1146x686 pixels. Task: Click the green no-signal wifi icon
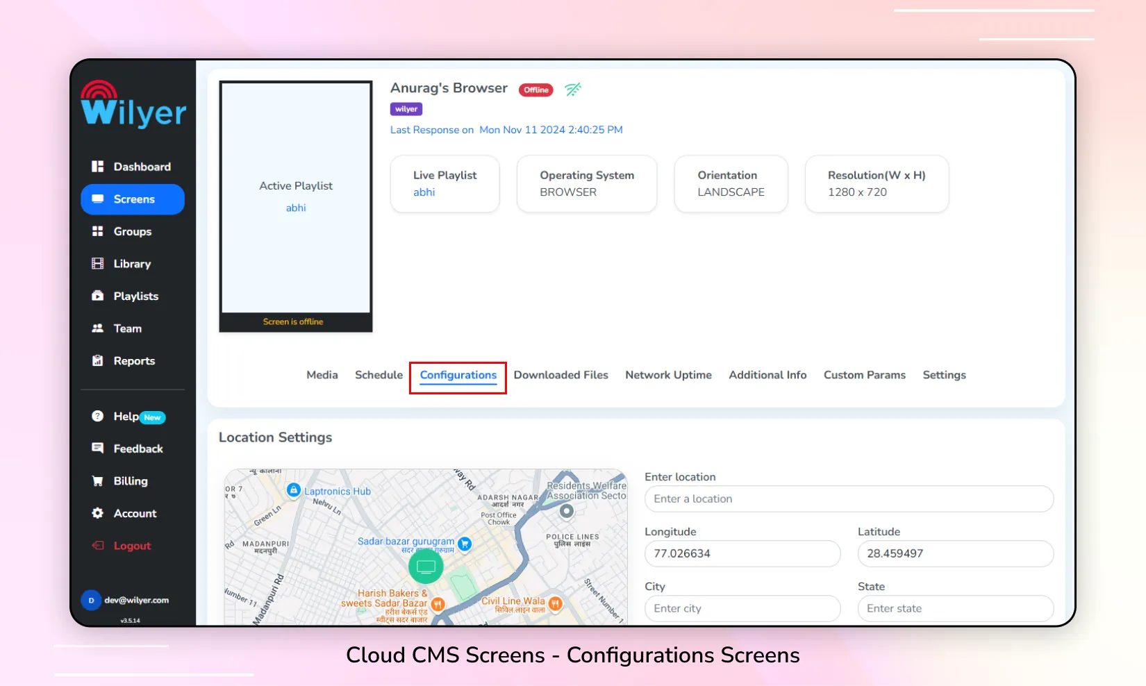point(573,90)
